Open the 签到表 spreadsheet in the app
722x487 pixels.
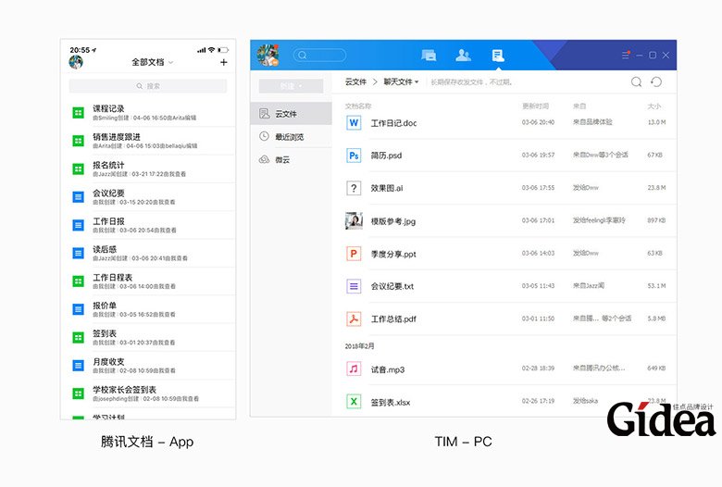coord(148,337)
